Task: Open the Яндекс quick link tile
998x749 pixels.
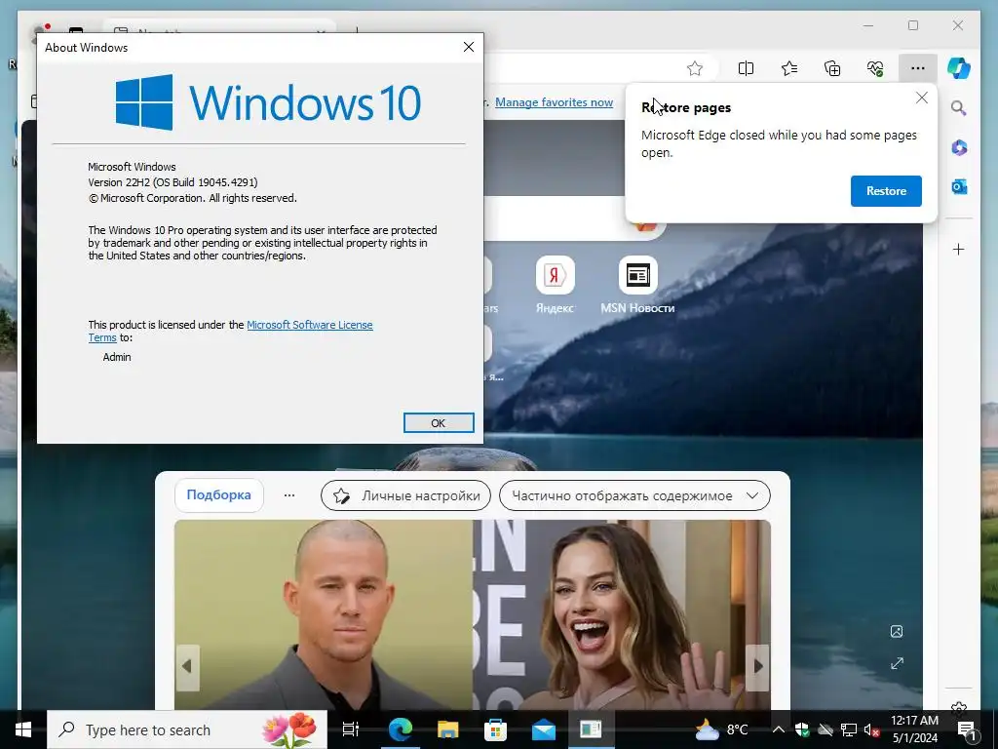Action: (x=555, y=285)
